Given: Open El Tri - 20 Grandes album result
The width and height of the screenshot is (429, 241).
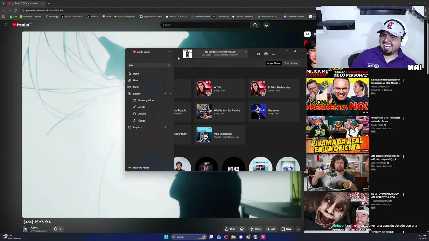Looking at the screenshot, I should [274, 89].
